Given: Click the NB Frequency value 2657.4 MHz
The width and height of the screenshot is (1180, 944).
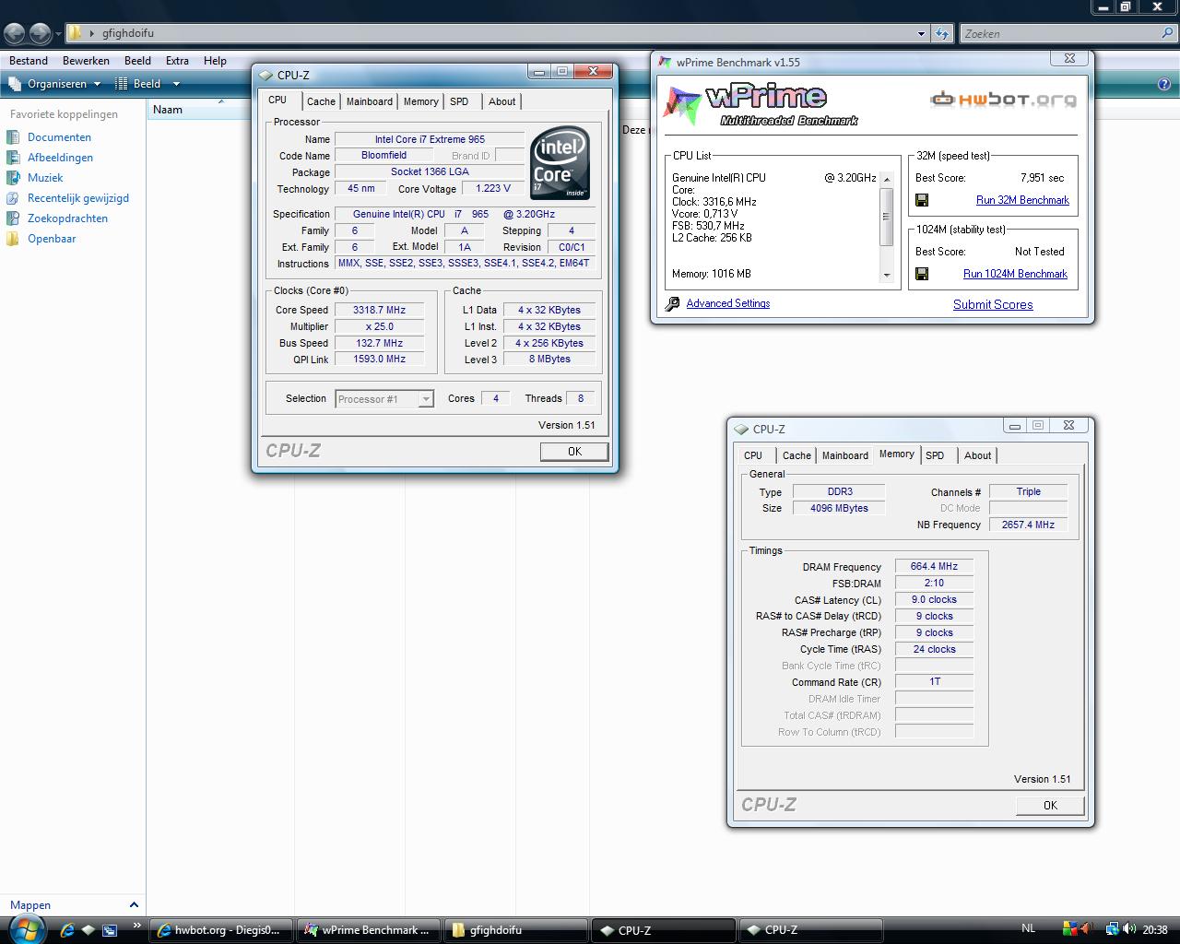Looking at the screenshot, I should [1028, 525].
